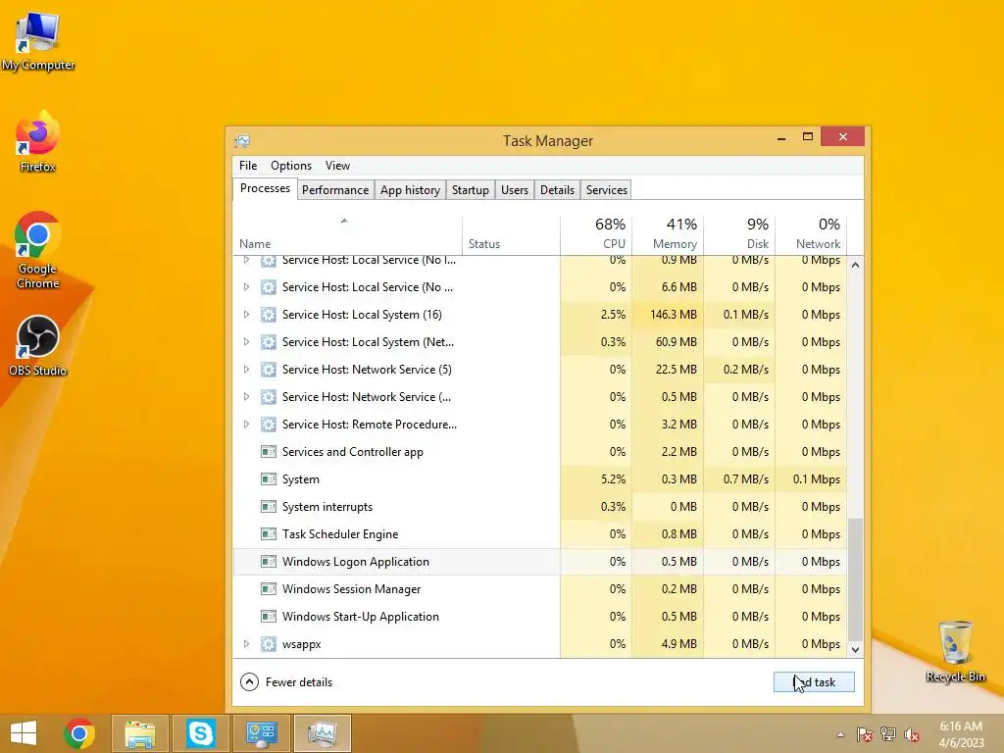Screen dimensions: 1004x753
Task: Expand Service Host: Remote Procedure...
Action: [x=246, y=425]
